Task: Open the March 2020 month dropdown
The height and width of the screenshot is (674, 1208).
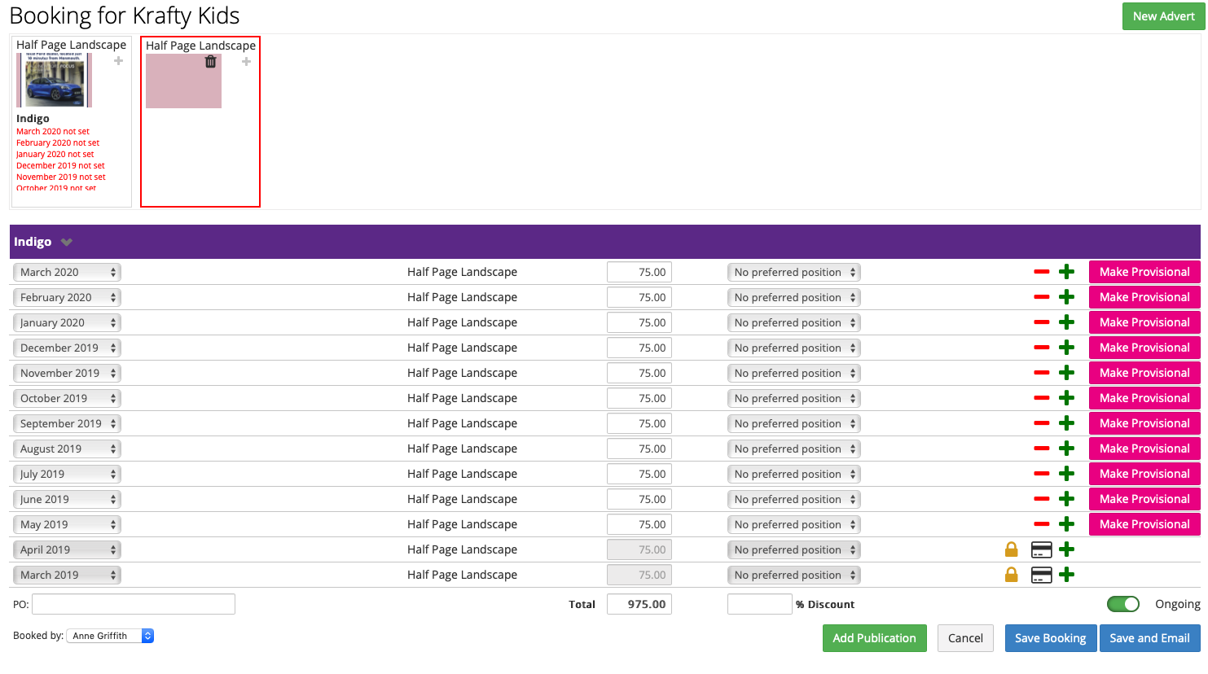Action: [x=67, y=272]
